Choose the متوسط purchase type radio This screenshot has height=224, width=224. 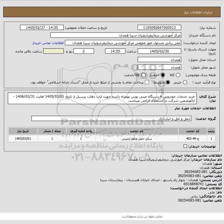tap(168, 82)
